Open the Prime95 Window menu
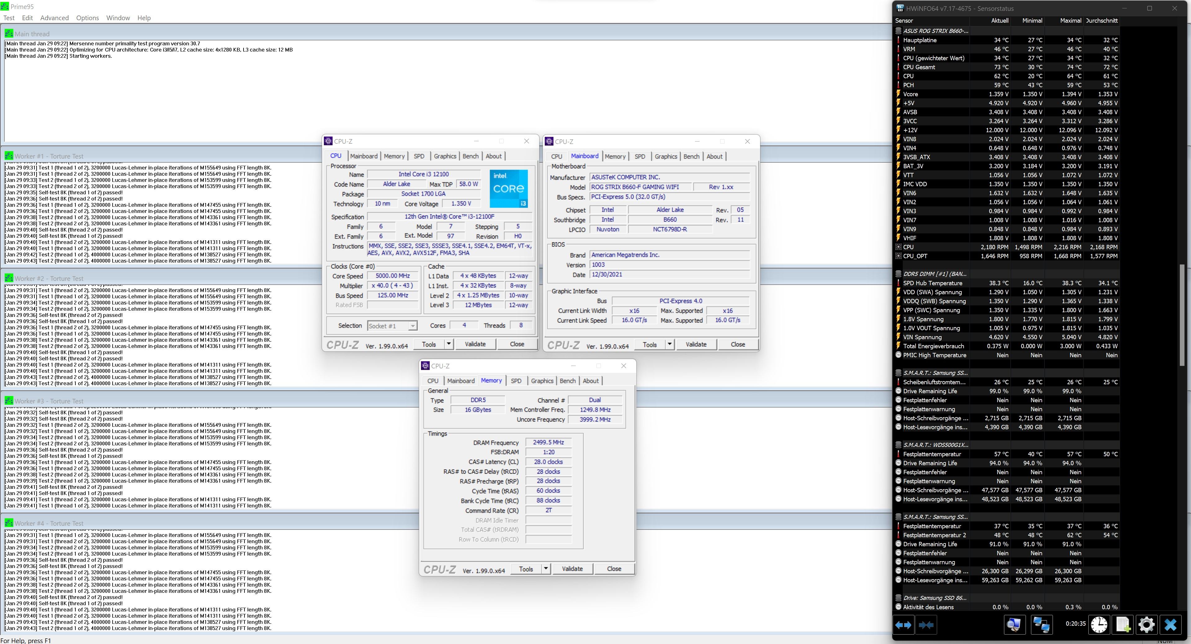The width and height of the screenshot is (1191, 644). [118, 18]
